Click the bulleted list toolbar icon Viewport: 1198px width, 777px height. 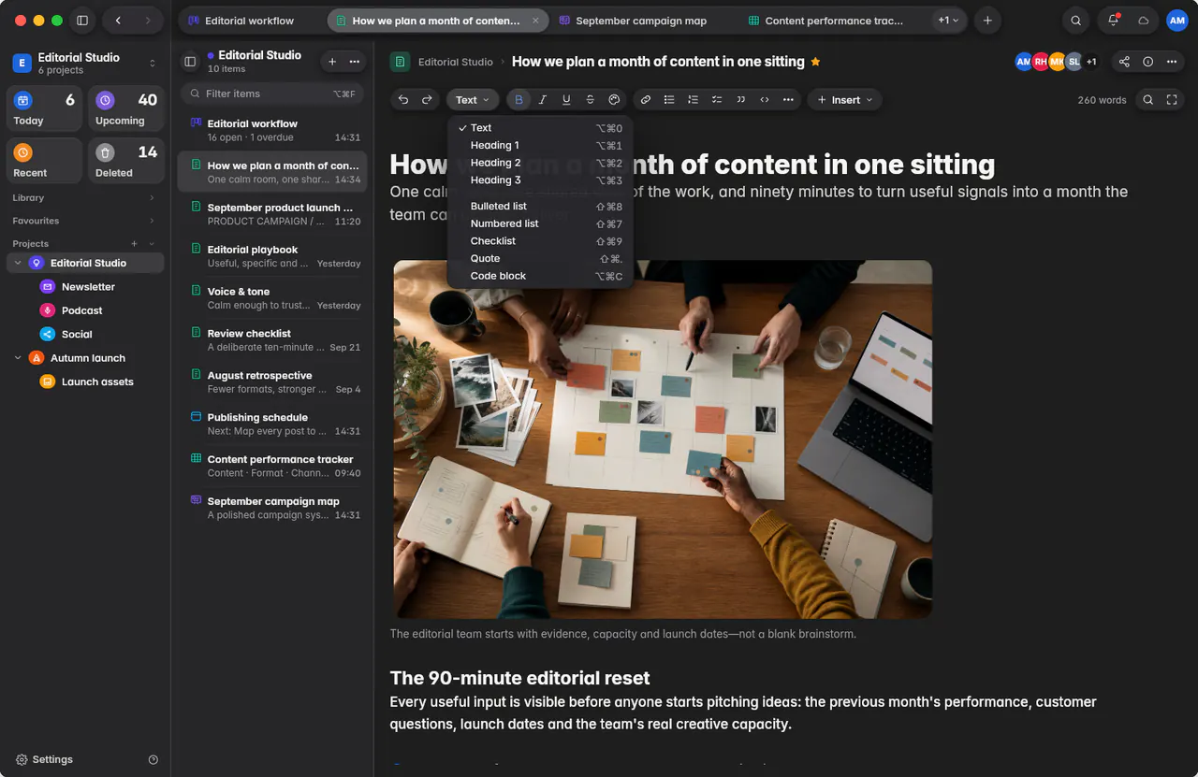tap(669, 100)
